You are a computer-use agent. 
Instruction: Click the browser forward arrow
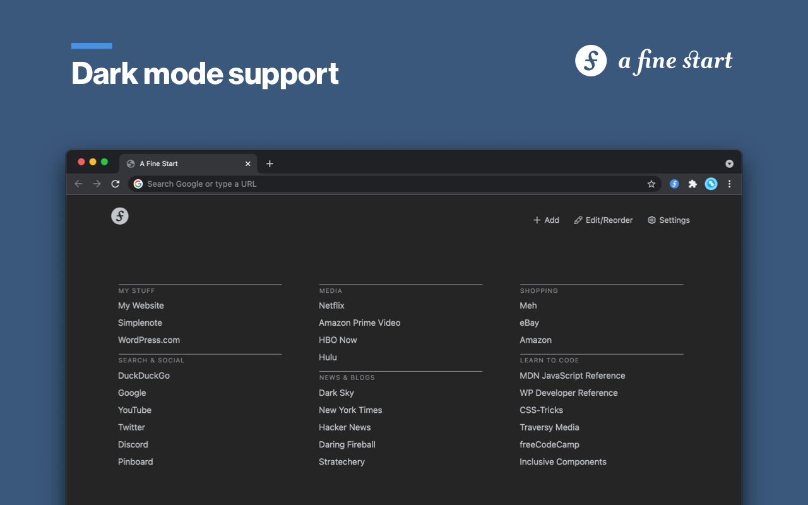coord(97,184)
